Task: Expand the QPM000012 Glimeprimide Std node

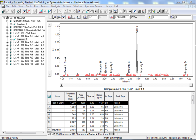Action: click(7, 30)
